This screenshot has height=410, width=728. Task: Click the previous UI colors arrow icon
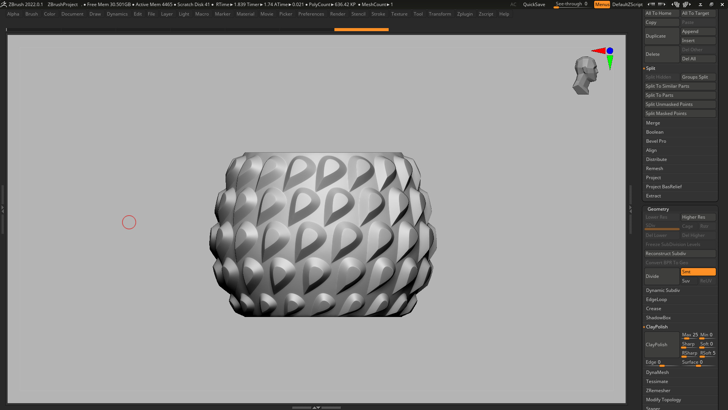click(651, 5)
